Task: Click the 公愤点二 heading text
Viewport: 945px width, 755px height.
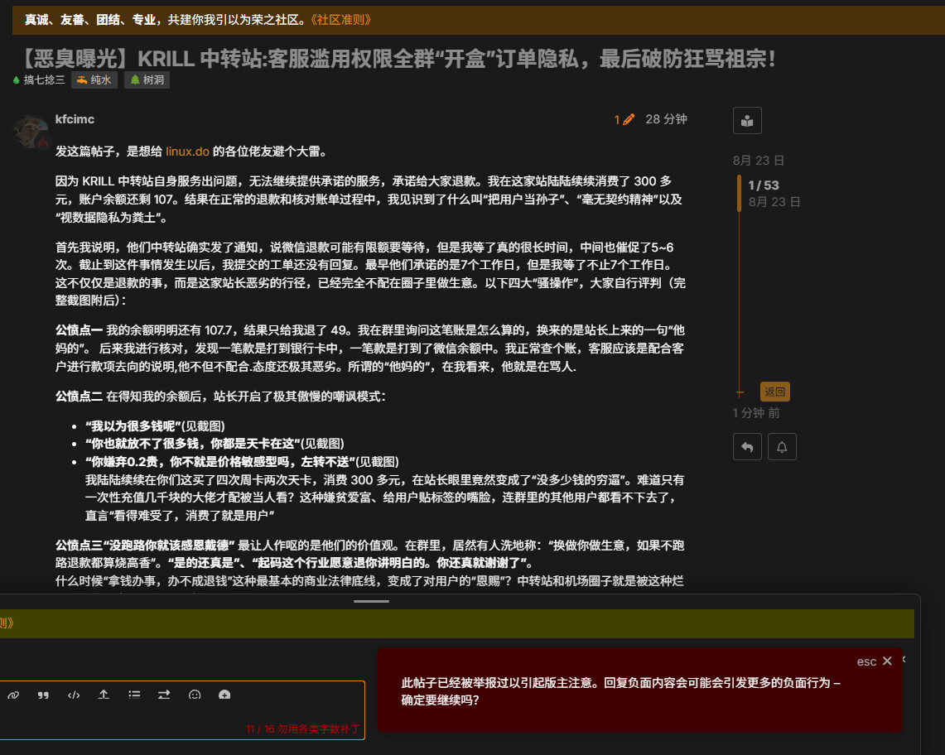Action: click(79, 397)
